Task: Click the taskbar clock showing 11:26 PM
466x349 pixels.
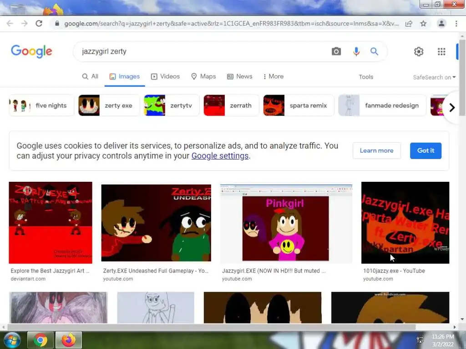Action: (x=443, y=340)
